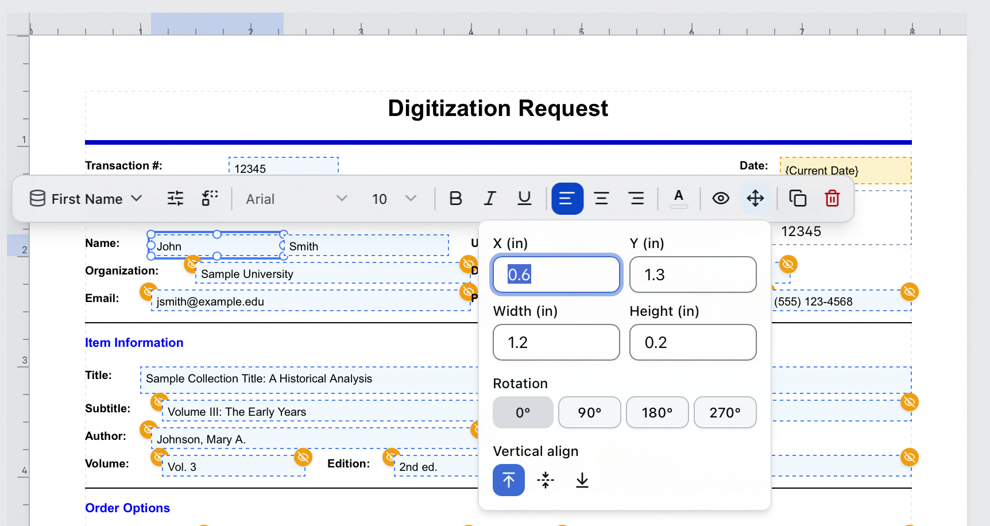Image resolution: width=990 pixels, height=526 pixels.
Task: Select left text alignment
Action: [x=567, y=199]
